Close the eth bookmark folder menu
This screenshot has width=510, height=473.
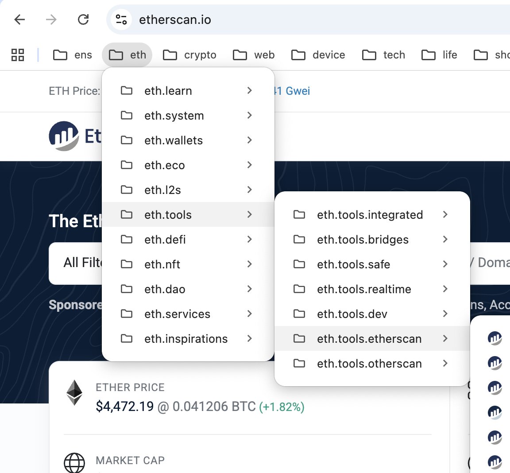[x=127, y=54]
